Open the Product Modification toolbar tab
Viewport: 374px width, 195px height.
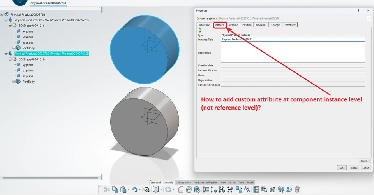[205, 183]
